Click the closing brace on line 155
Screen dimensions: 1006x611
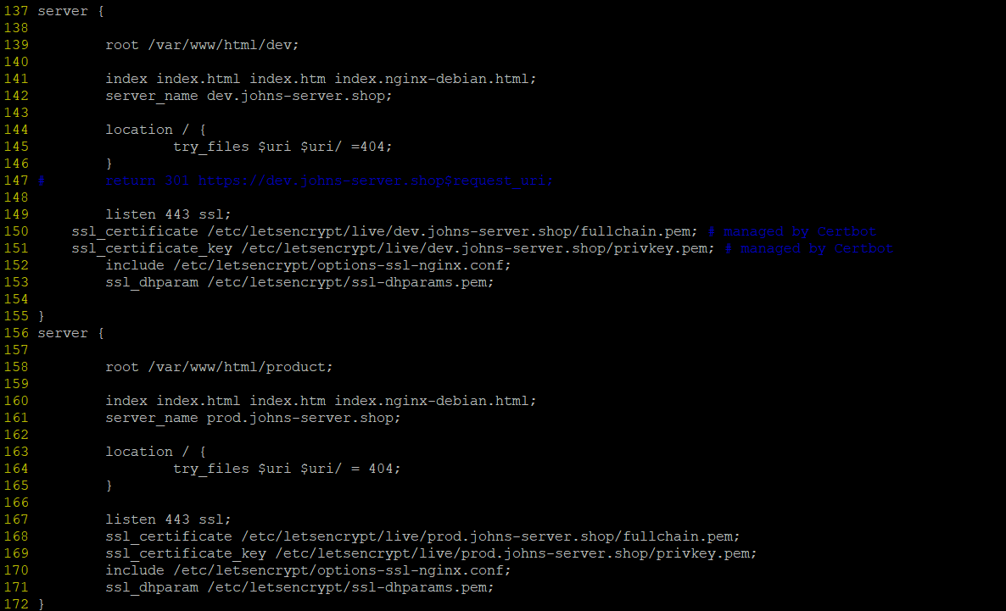[42, 316]
